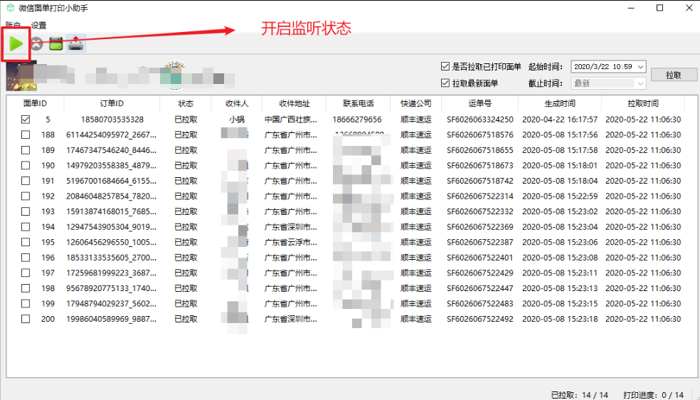Click address 中国广西壮族...

coord(291,120)
